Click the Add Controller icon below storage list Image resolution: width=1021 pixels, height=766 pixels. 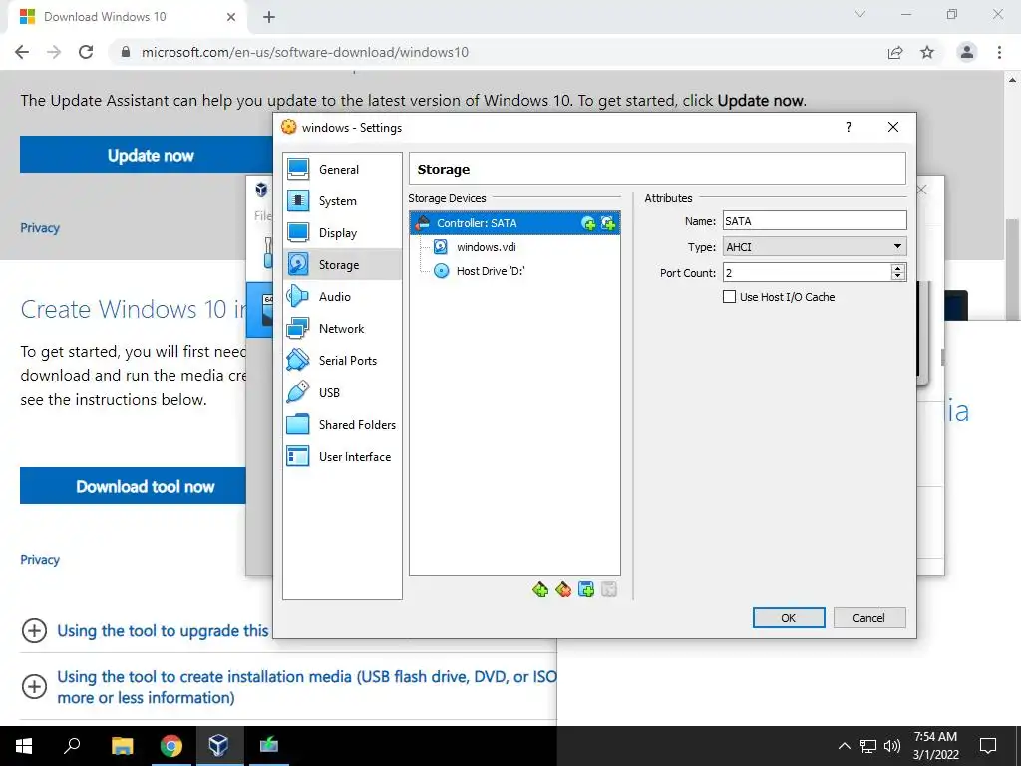[x=540, y=590]
